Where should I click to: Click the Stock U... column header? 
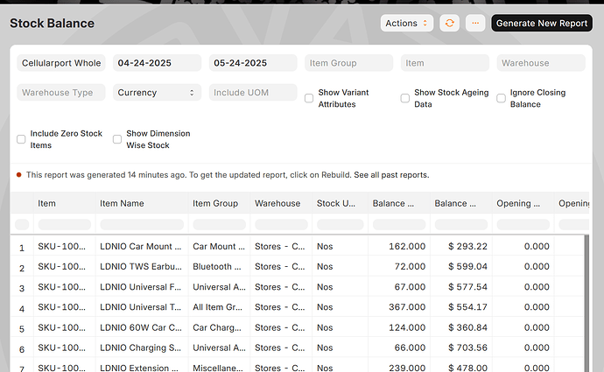[341, 203]
